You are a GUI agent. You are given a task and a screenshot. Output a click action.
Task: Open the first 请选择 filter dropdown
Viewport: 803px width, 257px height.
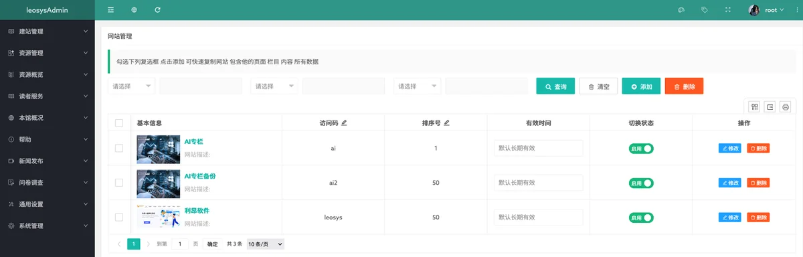132,86
